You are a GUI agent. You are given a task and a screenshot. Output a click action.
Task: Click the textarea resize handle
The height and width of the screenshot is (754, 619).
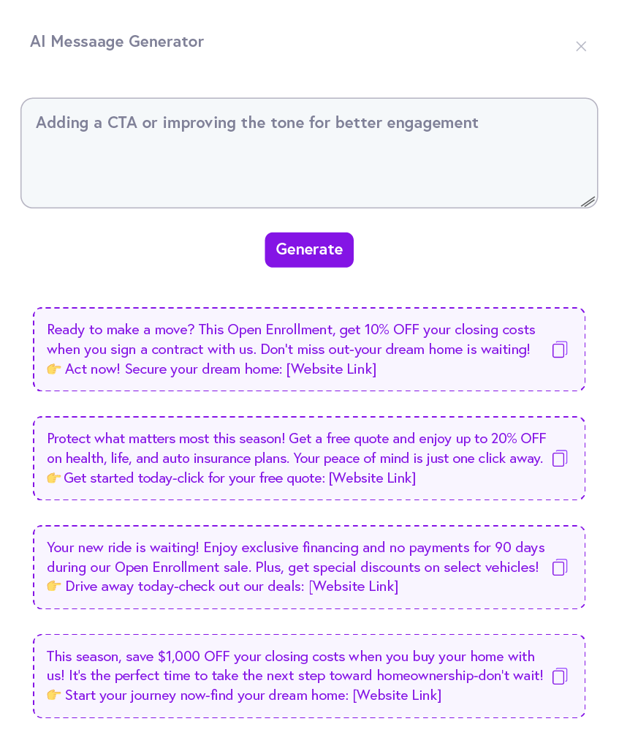pyautogui.click(x=588, y=203)
